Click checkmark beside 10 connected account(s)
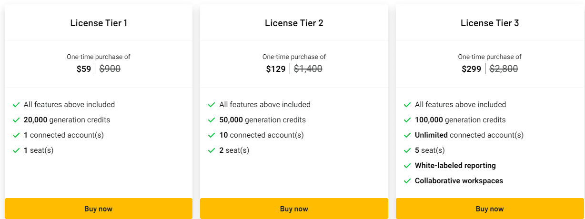585x219 pixels. pos(212,135)
